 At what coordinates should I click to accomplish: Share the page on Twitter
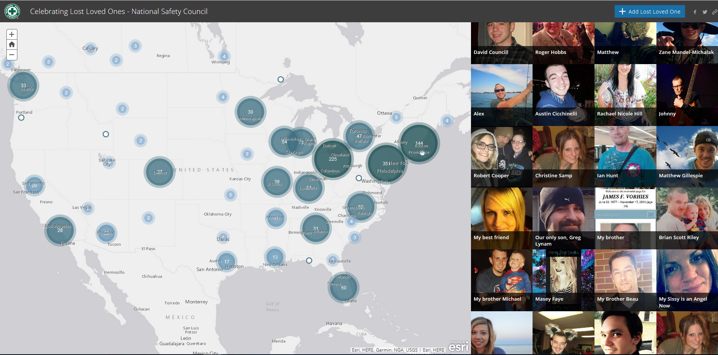coord(704,12)
